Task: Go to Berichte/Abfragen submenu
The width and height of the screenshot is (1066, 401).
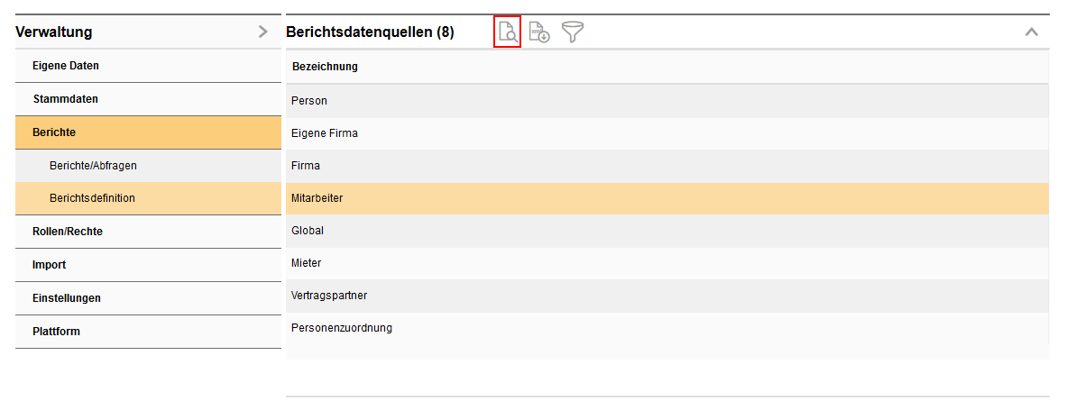Action: (93, 166)
